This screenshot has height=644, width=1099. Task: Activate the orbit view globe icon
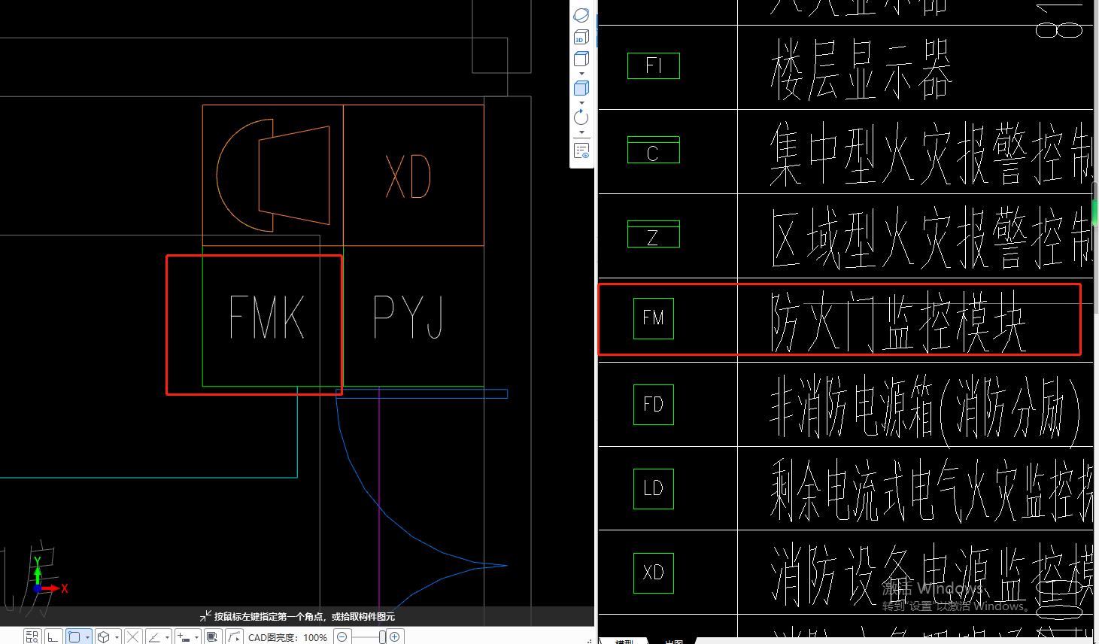(581, 15)
